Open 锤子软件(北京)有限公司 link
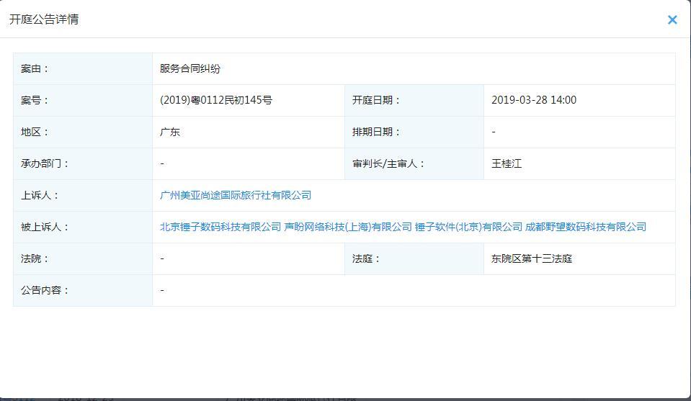Screen dimensions: 691x401 pos(468,227)
